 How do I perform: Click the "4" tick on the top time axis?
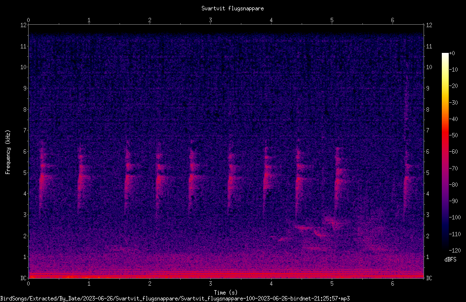click(271, 20)
